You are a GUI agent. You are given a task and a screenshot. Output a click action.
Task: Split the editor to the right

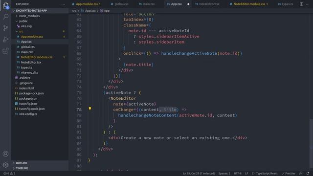pyautogui.click(x=301, y=4)
